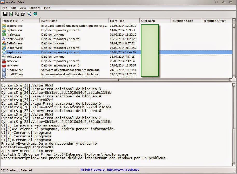The height and width of the screenshot is (174, 237).
Task: Open the Edit menu
Action: click(13, 8)
